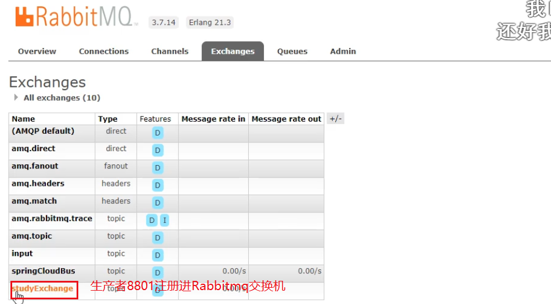Open the Overview tab
551x304 pixels.
point(37,51)
